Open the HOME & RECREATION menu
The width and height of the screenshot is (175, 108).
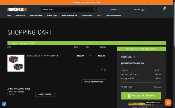coord(70,16)
